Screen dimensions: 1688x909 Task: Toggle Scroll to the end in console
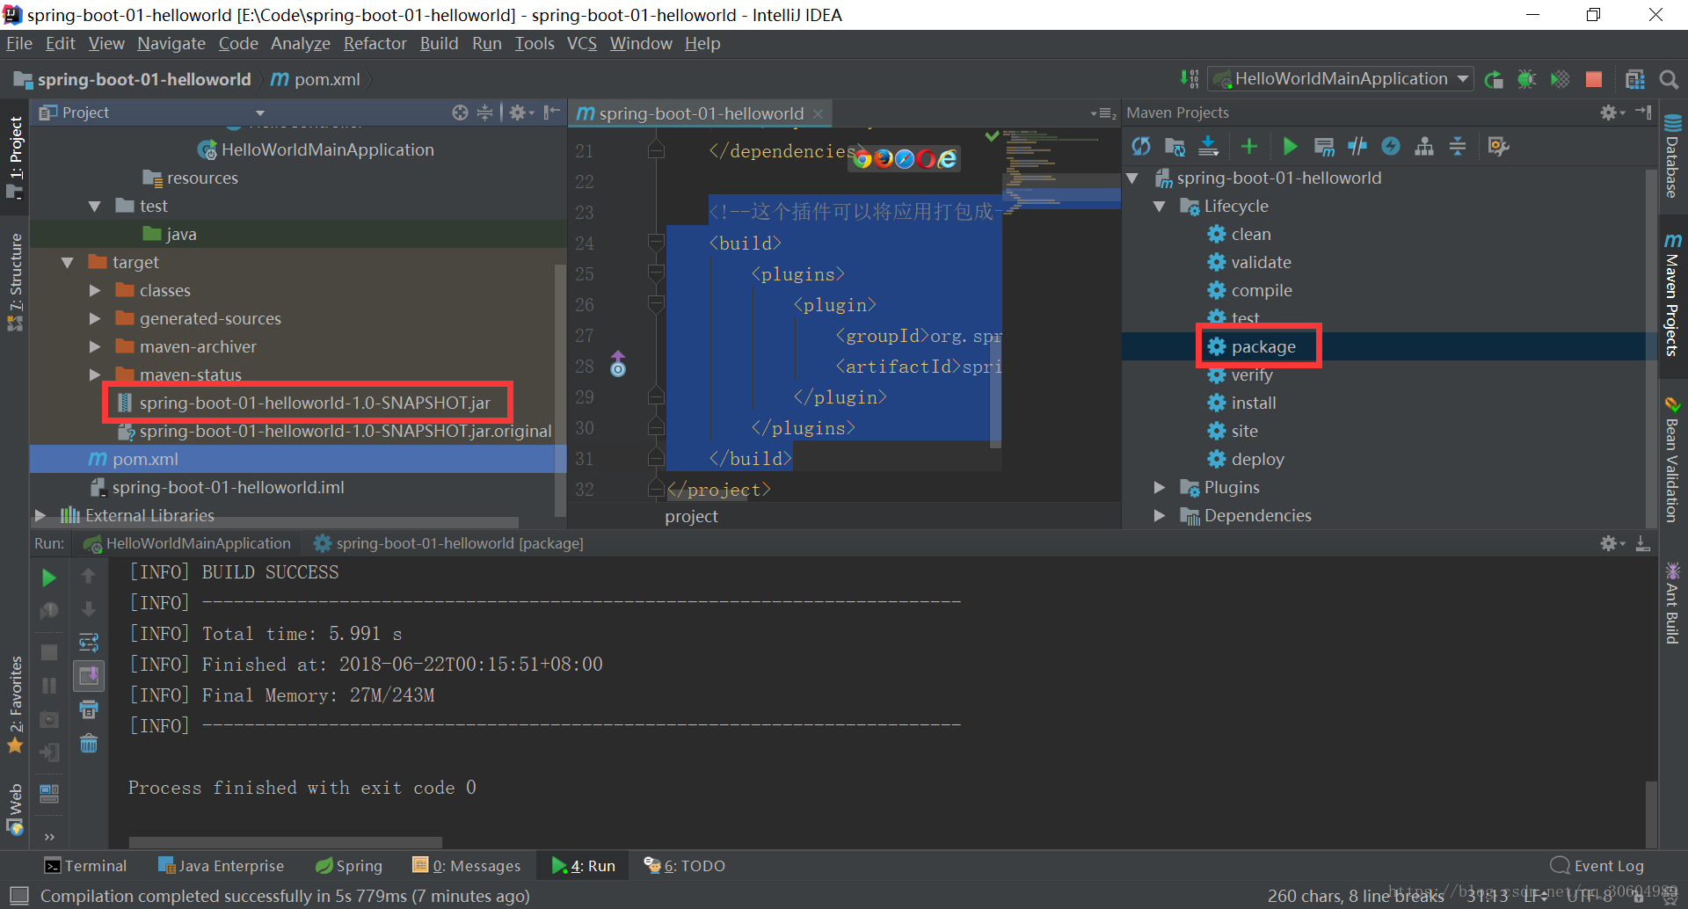[89, 676]
